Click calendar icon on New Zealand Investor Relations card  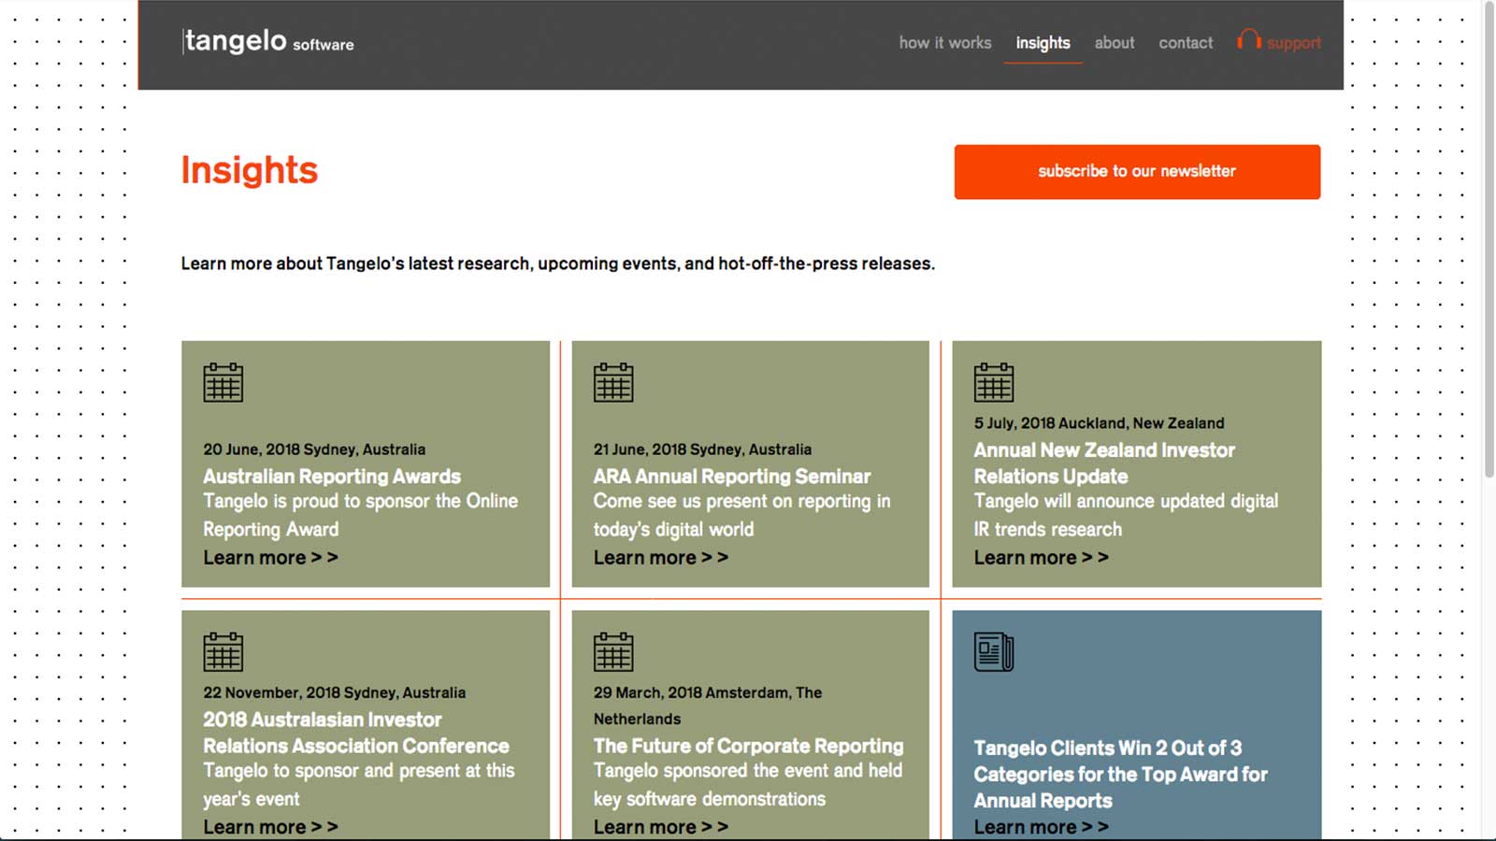[993, 382]
